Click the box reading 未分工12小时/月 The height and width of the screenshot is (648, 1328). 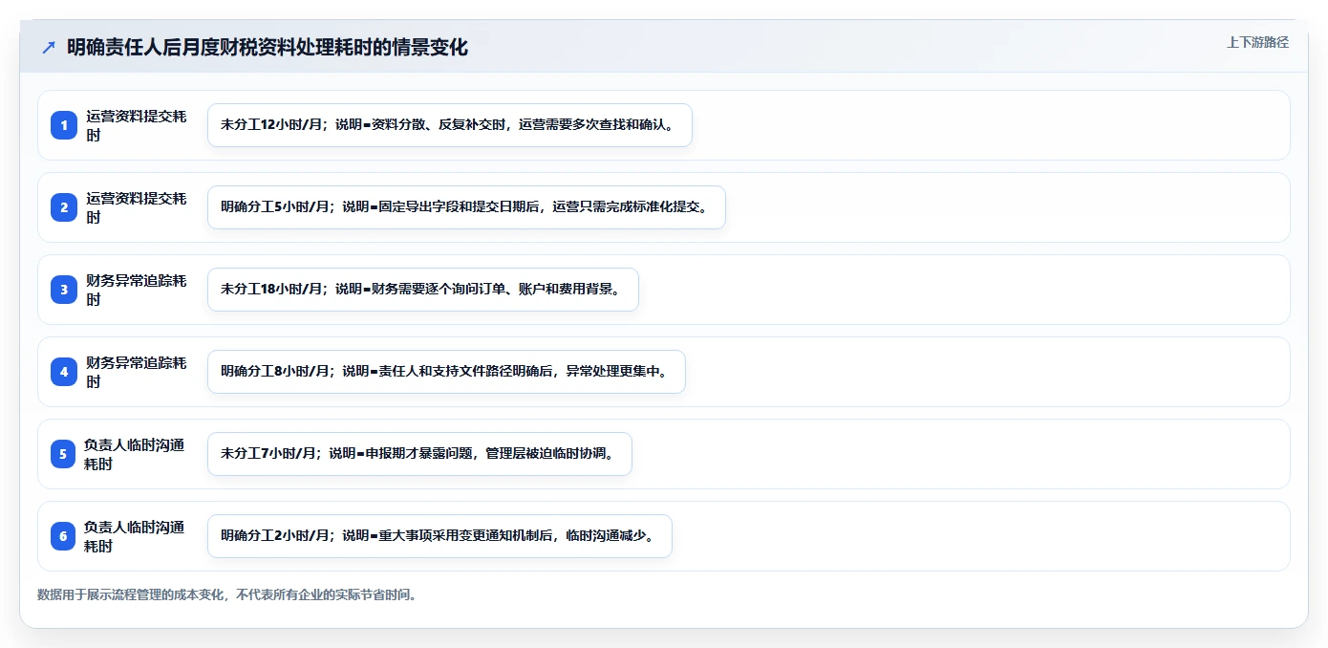pos(450,125)
